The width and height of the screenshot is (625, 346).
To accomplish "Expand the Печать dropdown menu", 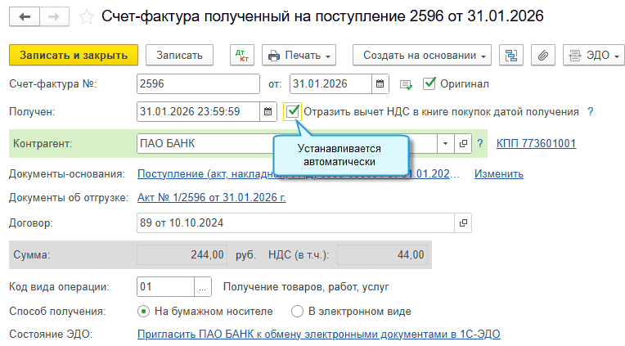I will (x=299, y=55).
